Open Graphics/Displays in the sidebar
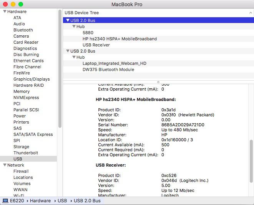 (x=32, y=79)
